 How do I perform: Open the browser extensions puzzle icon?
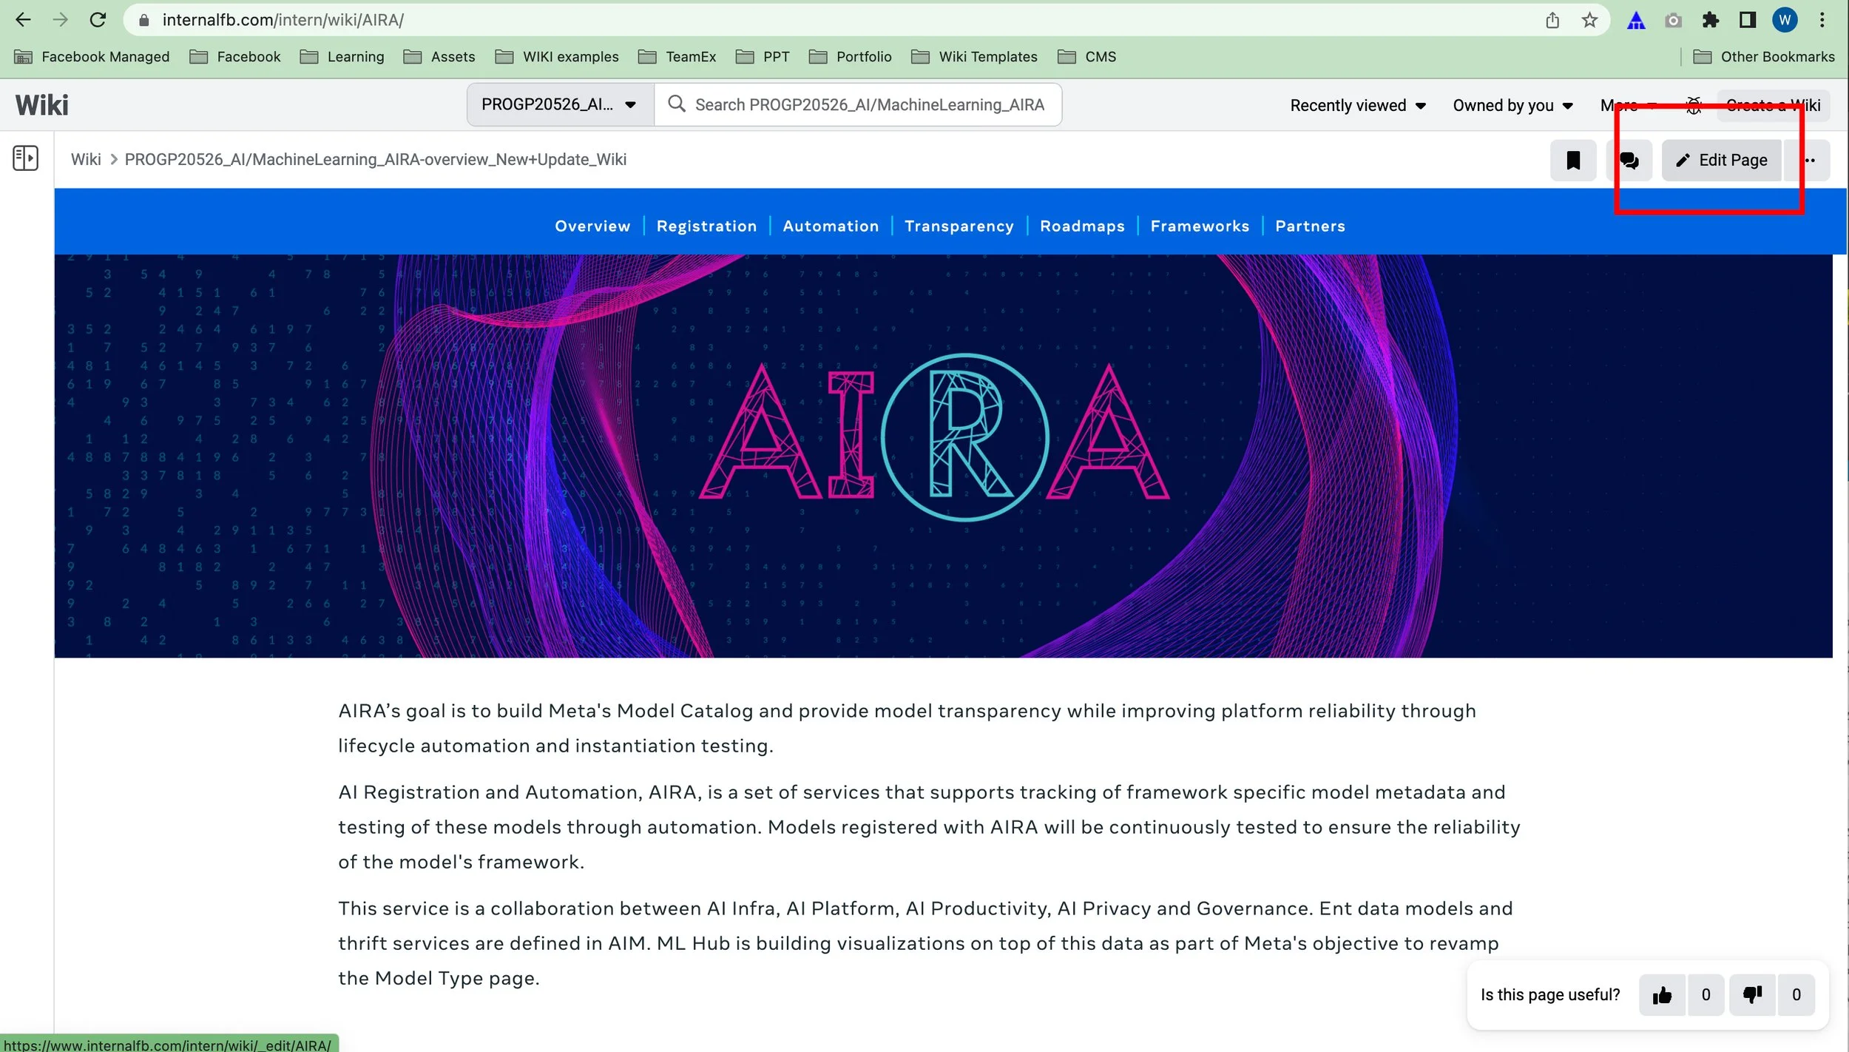tap(1711, 20)
